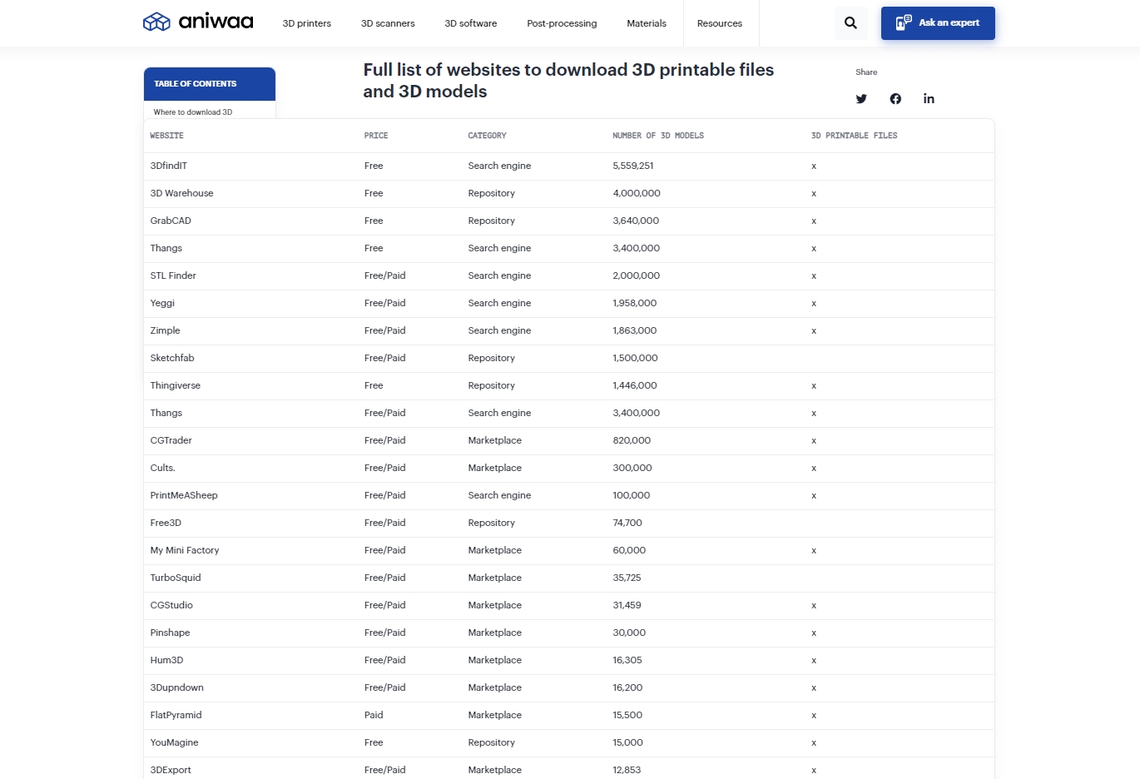Open the search magnifier icon
Screen dimensions: 1140x779
[850, 23]
